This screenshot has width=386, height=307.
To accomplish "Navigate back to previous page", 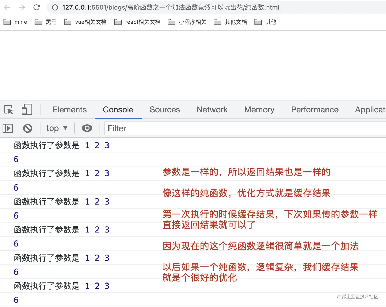I will click(x=7, y=7).
